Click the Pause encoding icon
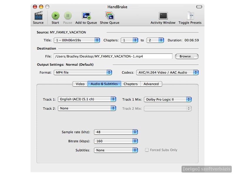The width and height of the screenshot is (235, 176). pyautogui.click(x=68, y=16)
